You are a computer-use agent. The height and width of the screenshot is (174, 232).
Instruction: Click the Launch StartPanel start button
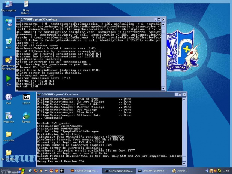(x=13, y=171)
